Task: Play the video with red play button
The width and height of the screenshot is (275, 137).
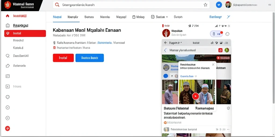Action: [x=196, y=96]
